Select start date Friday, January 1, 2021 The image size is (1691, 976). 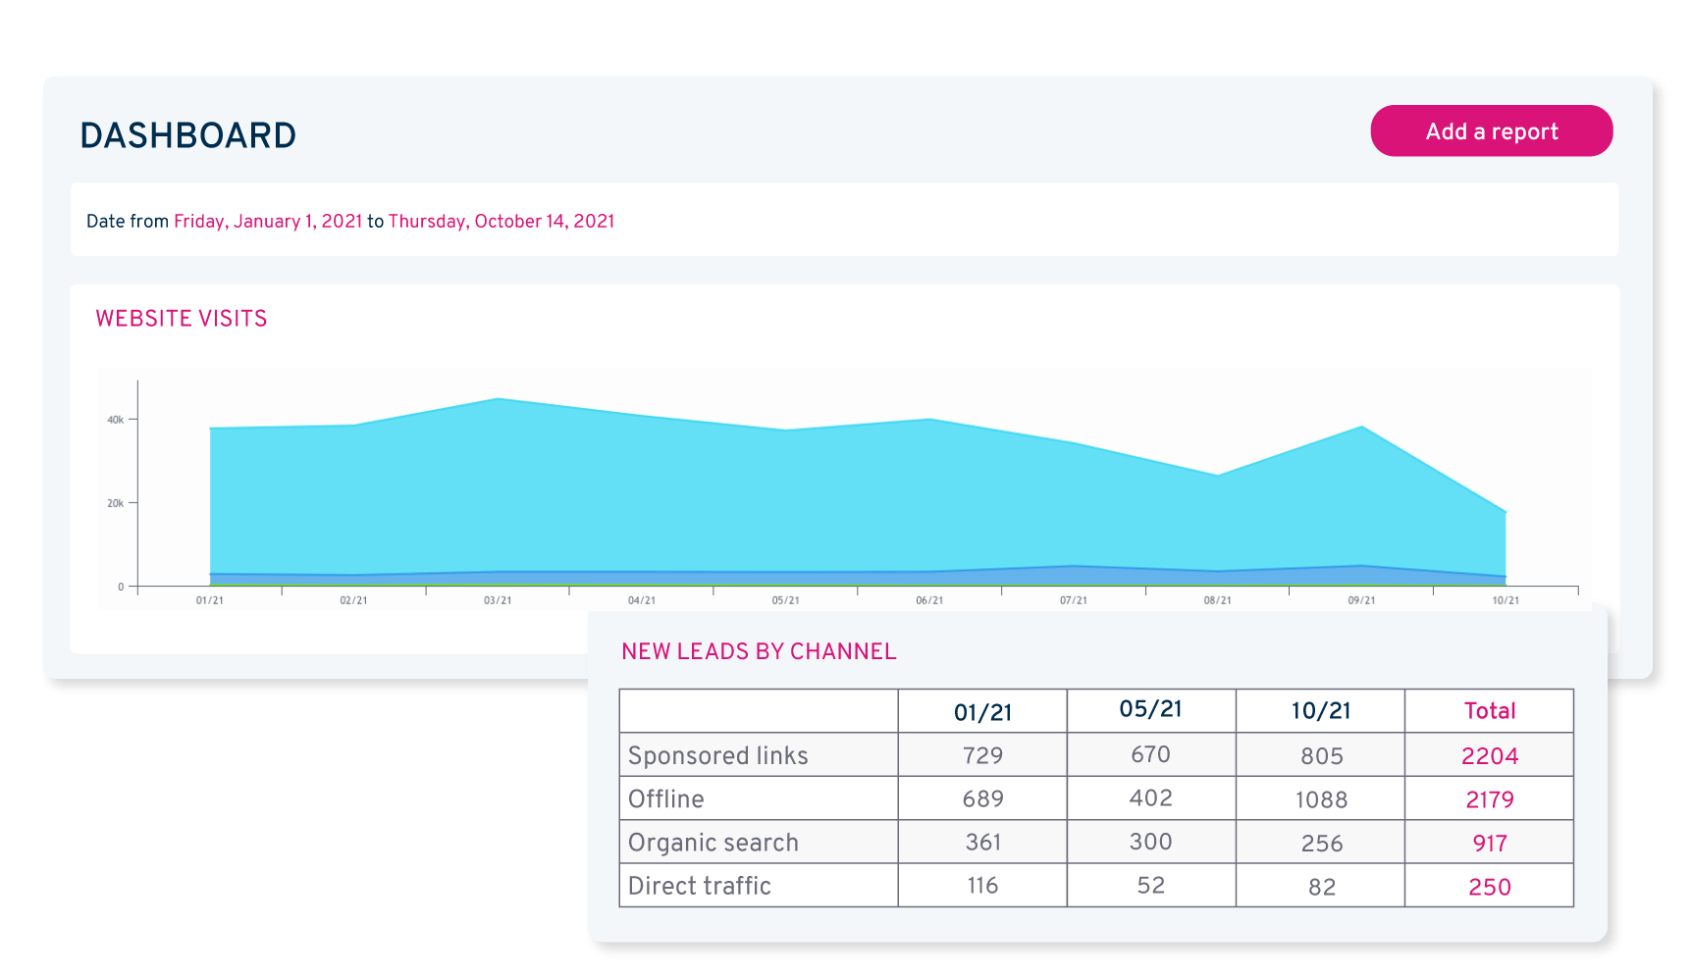pos(268,222)
